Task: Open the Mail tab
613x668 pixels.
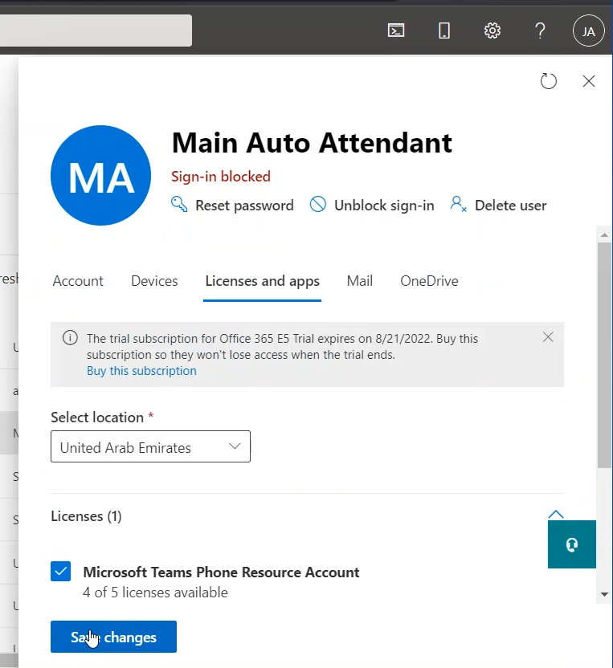Action: pos(359,281)
